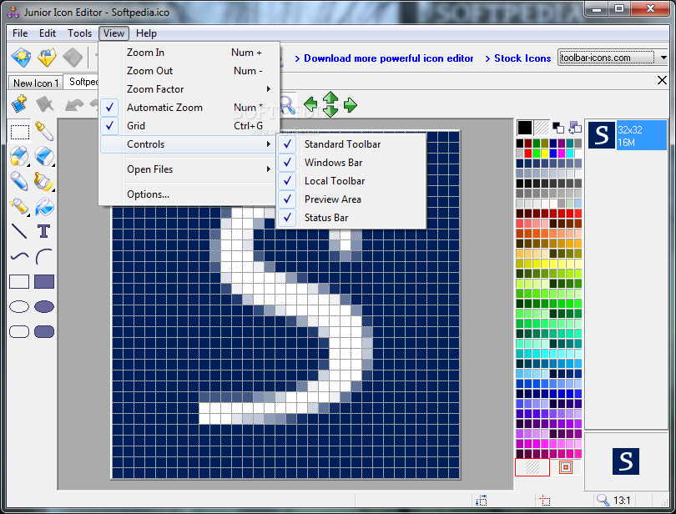This screenshot has height=514, width=676.
Task: Select the outlined Rectangle tool
Action: (19, 281)
